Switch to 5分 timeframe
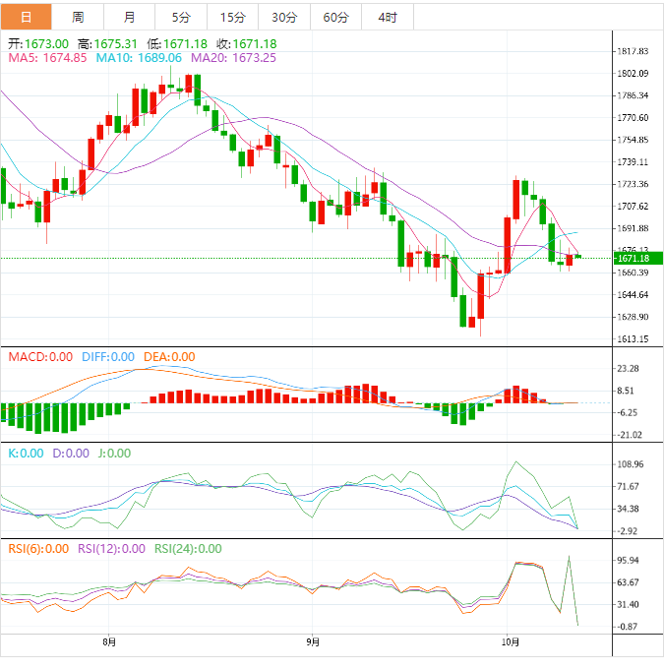Screen dimensions: 664x669 coord(181,18)
